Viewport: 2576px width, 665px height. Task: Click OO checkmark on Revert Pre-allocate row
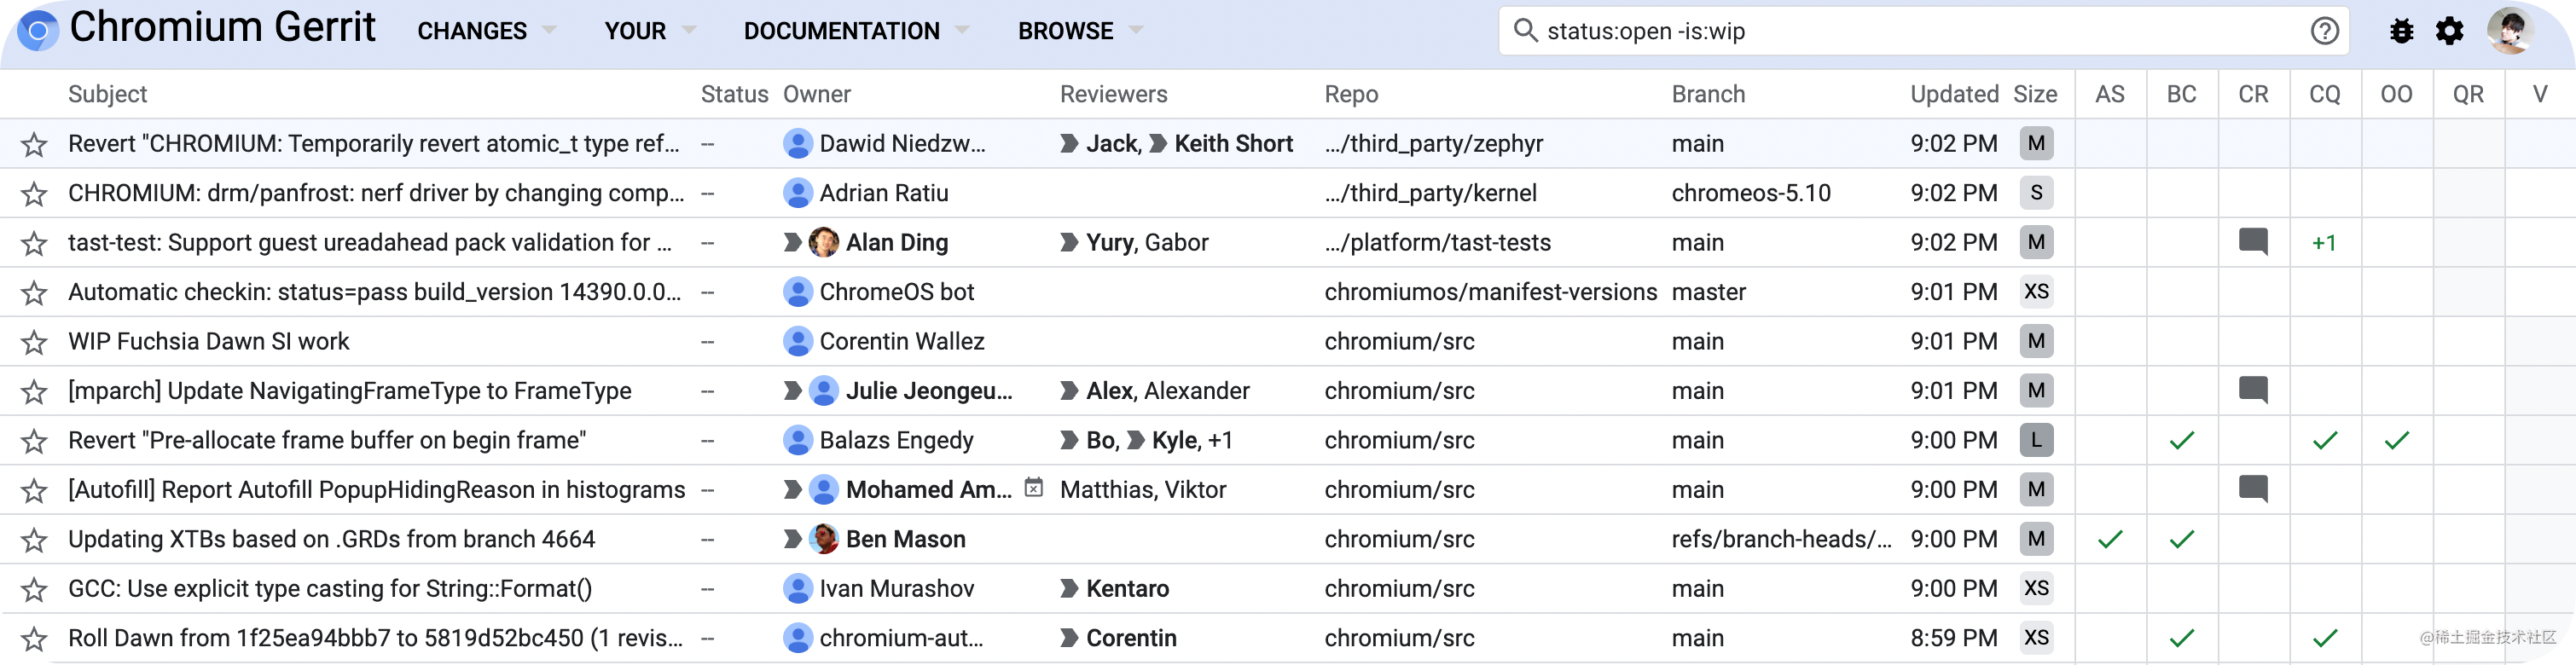pos(2396,440)
